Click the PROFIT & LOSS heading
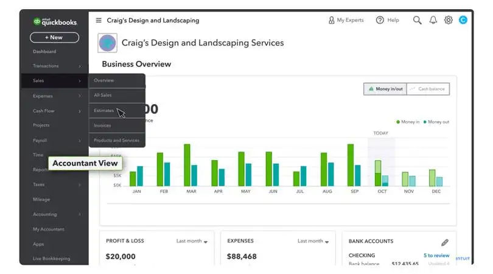 coord(125,241)
